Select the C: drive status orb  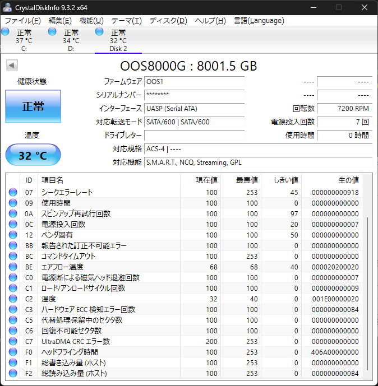[5, 32]
